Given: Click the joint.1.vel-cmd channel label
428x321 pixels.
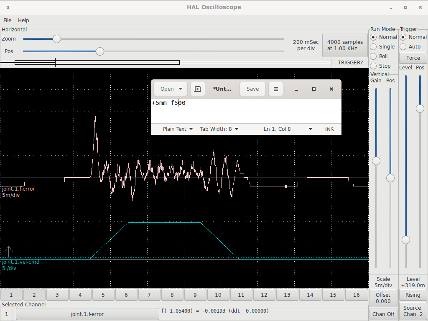Looking at the screenshot, I should (x=21, y=262).
